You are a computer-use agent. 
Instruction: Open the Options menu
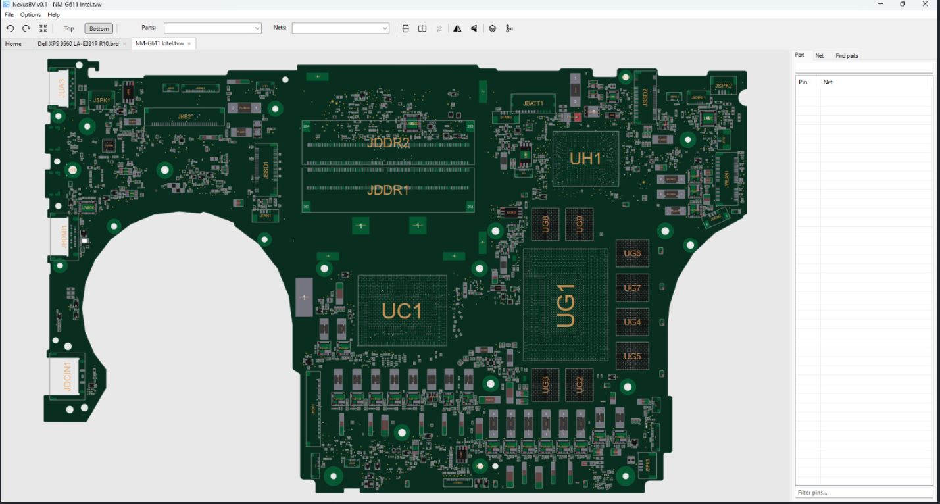[30, 14]
